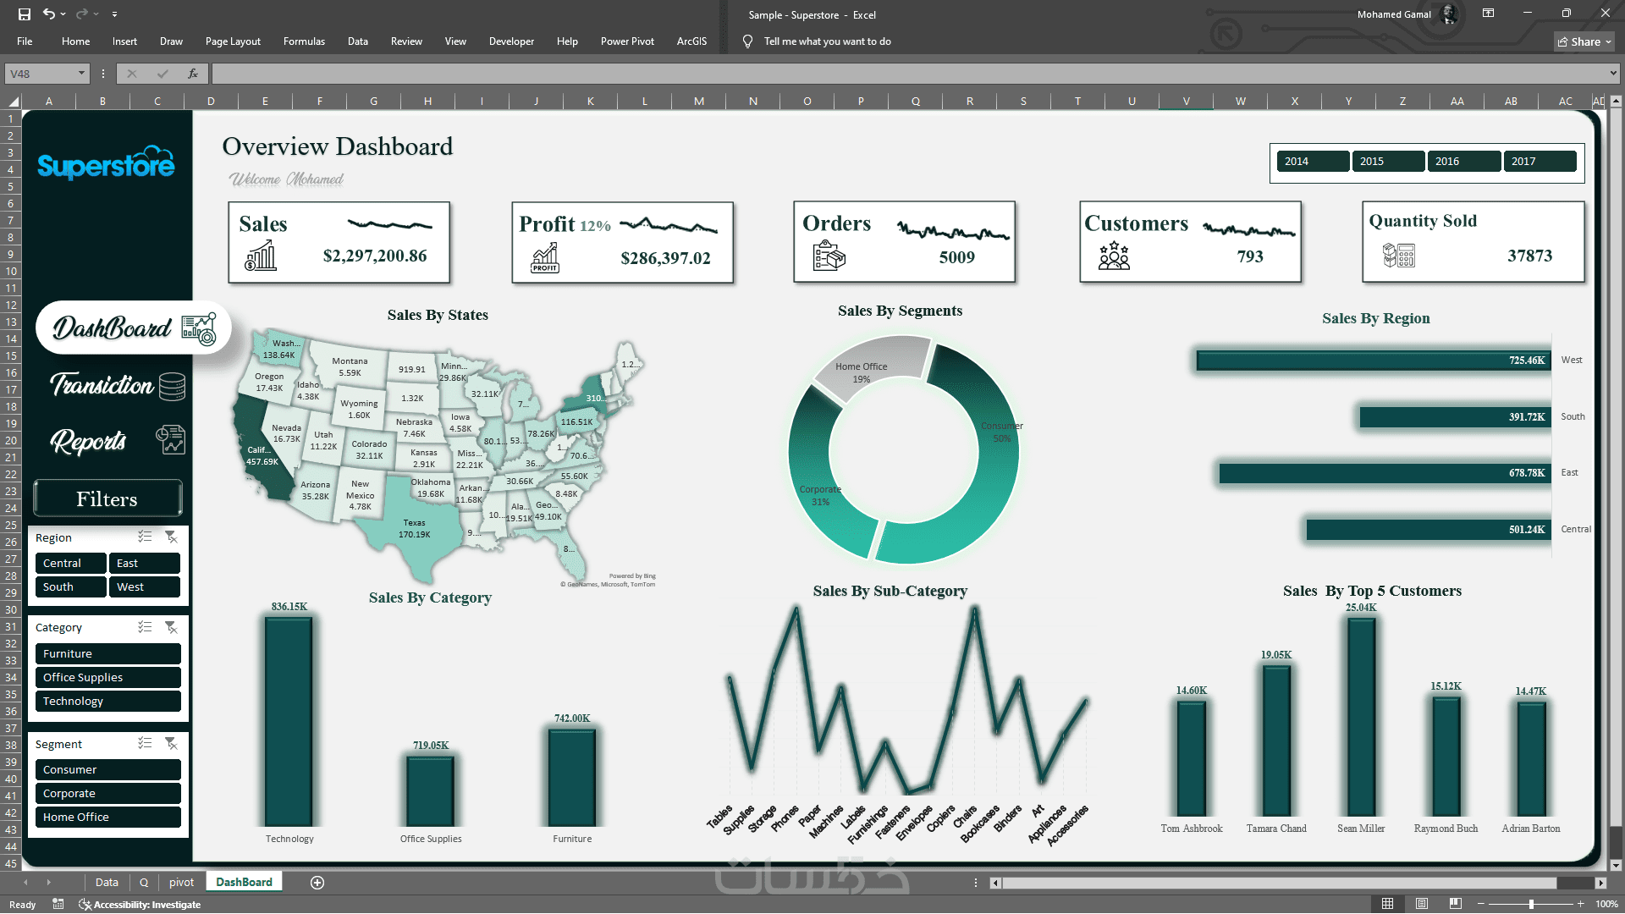Image resolution: width=1625 pixels, height=914 pixels.
Task: Open the Power Pivot ribbon tab
Action: click(626, 41)
